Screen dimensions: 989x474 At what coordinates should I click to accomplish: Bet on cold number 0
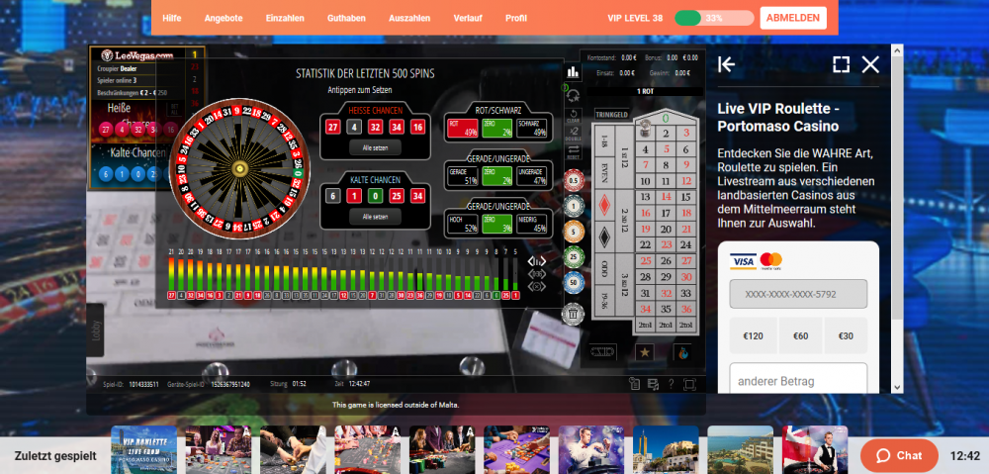click(375, 196)
